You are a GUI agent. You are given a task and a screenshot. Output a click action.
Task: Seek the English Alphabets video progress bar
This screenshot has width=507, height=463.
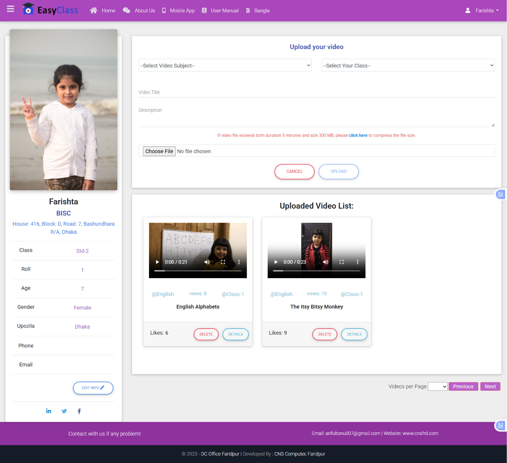(x=198, y=271)
